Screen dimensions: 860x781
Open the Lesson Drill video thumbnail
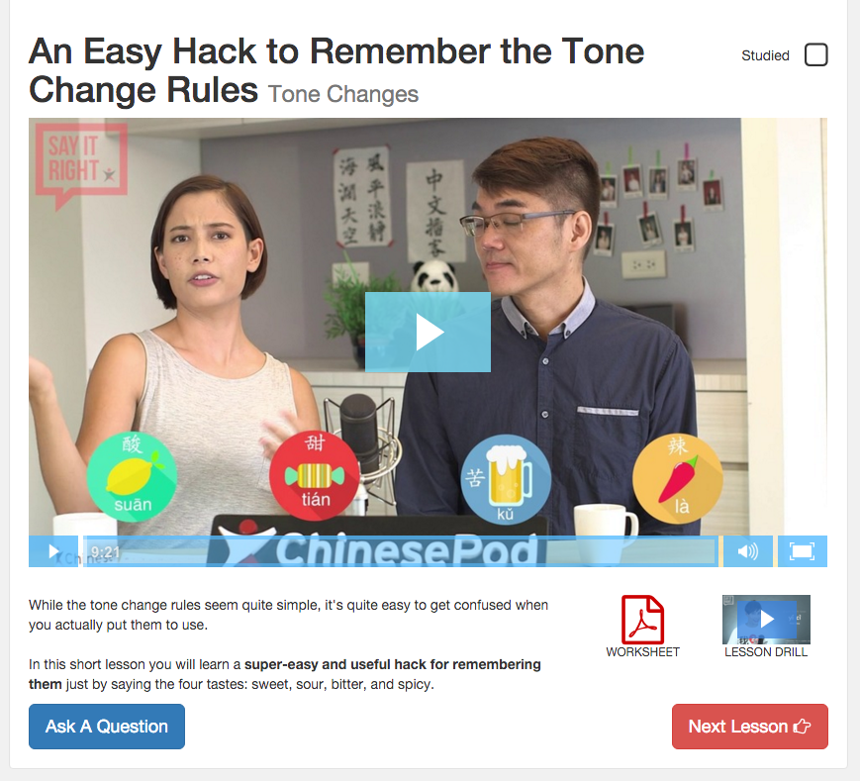766,620
